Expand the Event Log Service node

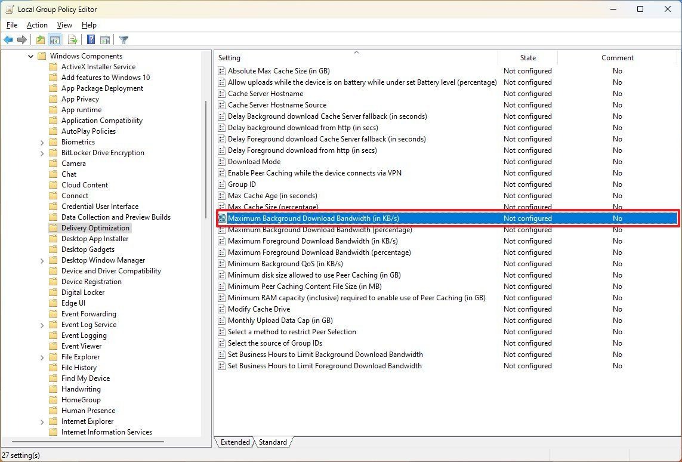click(x=42, y=325)
